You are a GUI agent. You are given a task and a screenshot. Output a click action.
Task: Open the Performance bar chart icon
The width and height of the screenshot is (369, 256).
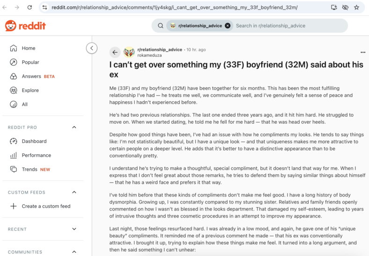pyautogui.click(x=14, y=155)
